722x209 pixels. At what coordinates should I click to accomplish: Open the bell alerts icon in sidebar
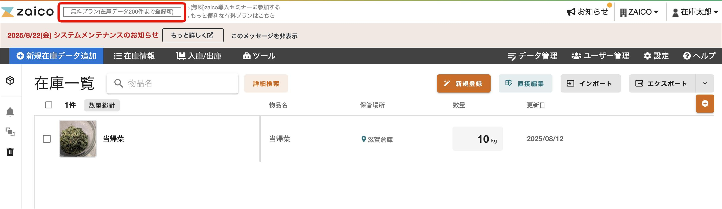10,112
